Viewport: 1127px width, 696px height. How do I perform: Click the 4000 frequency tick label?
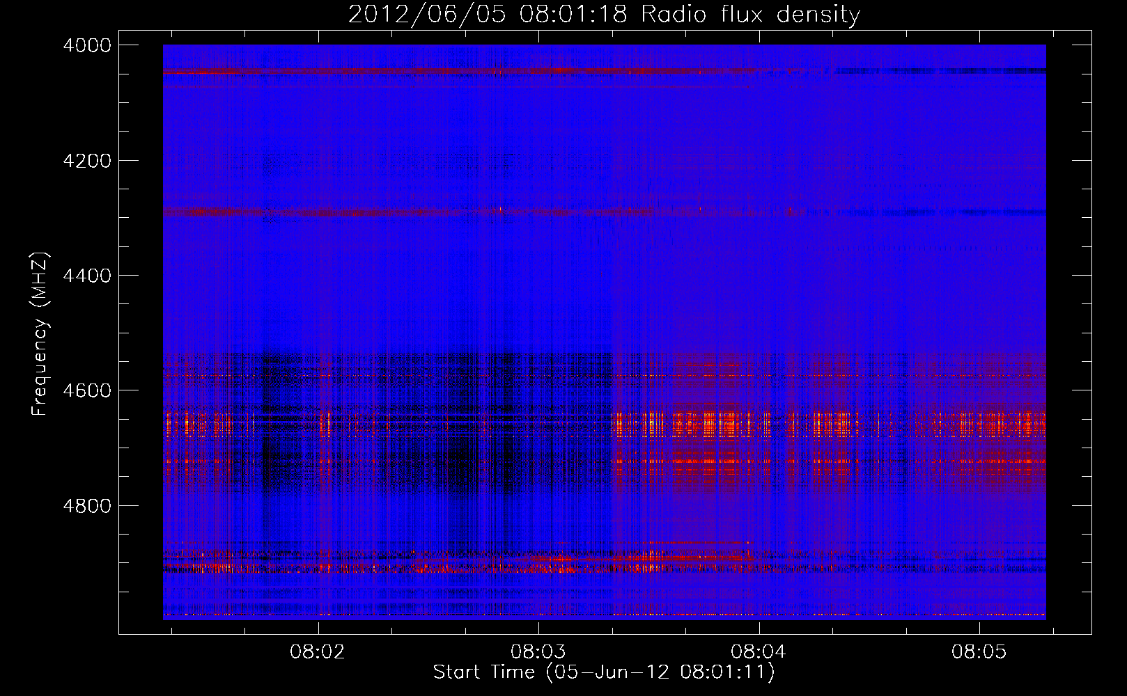87,45
